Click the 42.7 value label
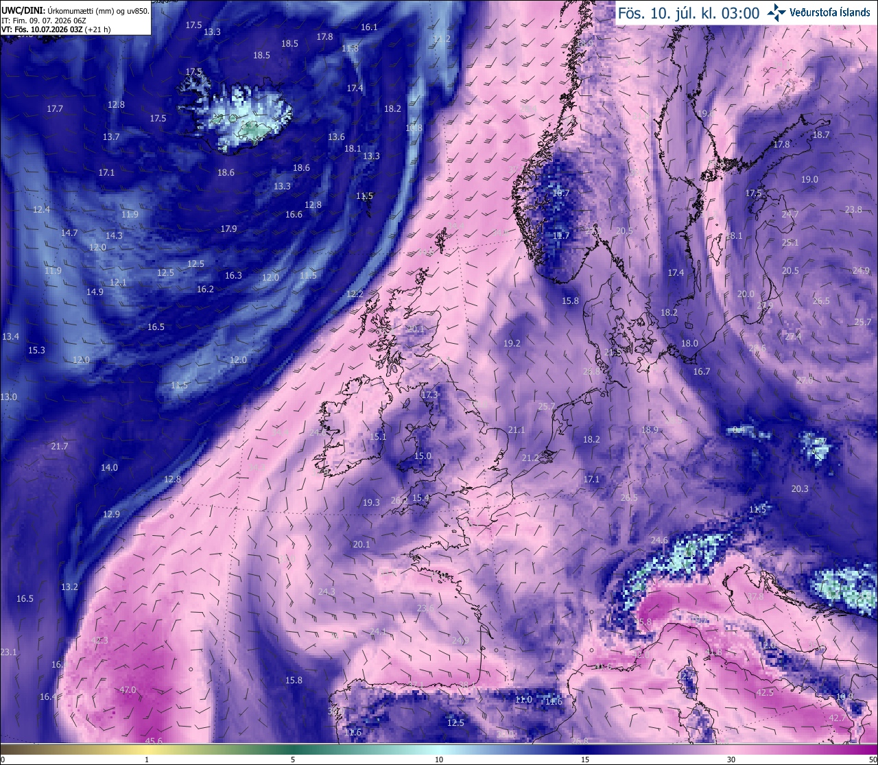Image resolution: width=878 pixels, height=765 pixels. pyautogui.click(x=837, y=718)
